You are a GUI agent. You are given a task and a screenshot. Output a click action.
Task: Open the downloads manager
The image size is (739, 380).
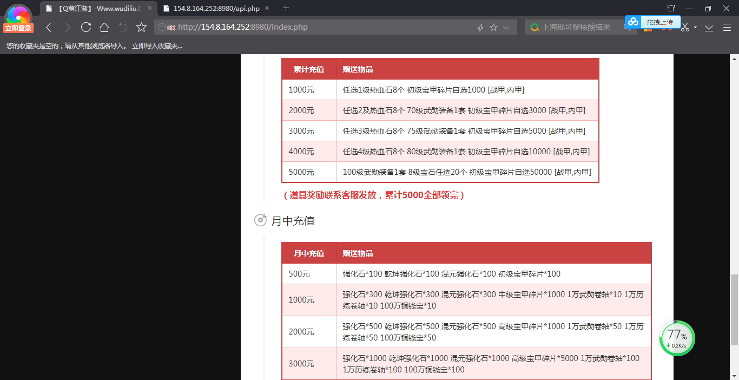[709, 27]
